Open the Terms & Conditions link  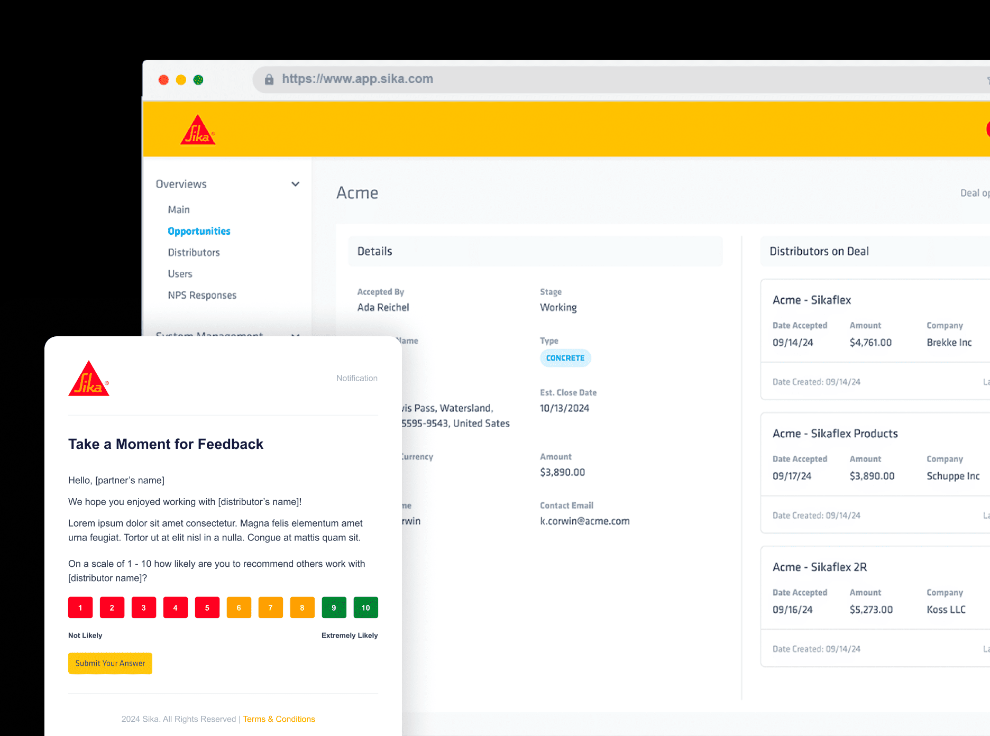point(279,719)
